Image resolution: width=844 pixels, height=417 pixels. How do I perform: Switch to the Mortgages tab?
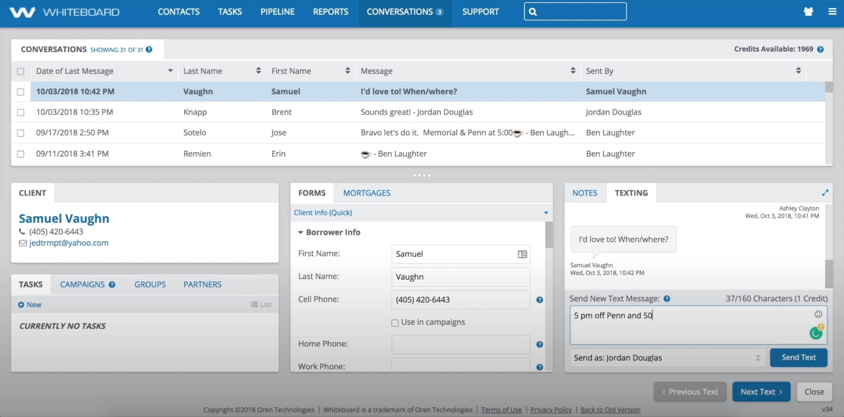click(x=367, y=193)
